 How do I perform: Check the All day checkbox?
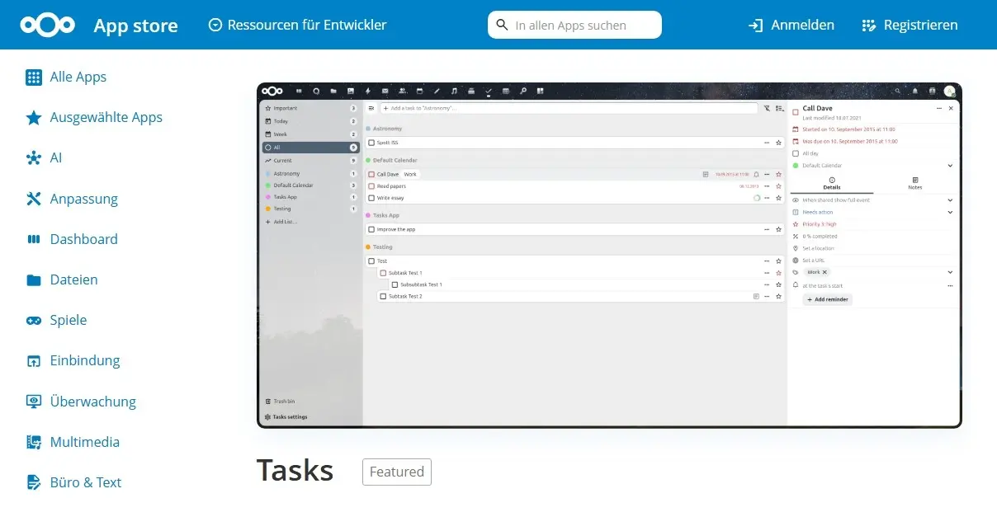tap(797, 153)
